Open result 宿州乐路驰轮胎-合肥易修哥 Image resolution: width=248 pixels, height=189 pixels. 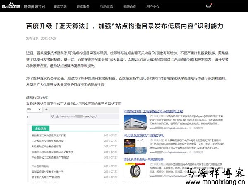pos(143,159)
